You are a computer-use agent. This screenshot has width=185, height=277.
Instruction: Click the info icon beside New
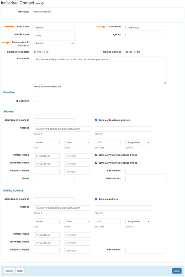coord(43,4)
